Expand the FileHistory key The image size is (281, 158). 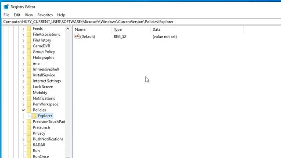23,40
